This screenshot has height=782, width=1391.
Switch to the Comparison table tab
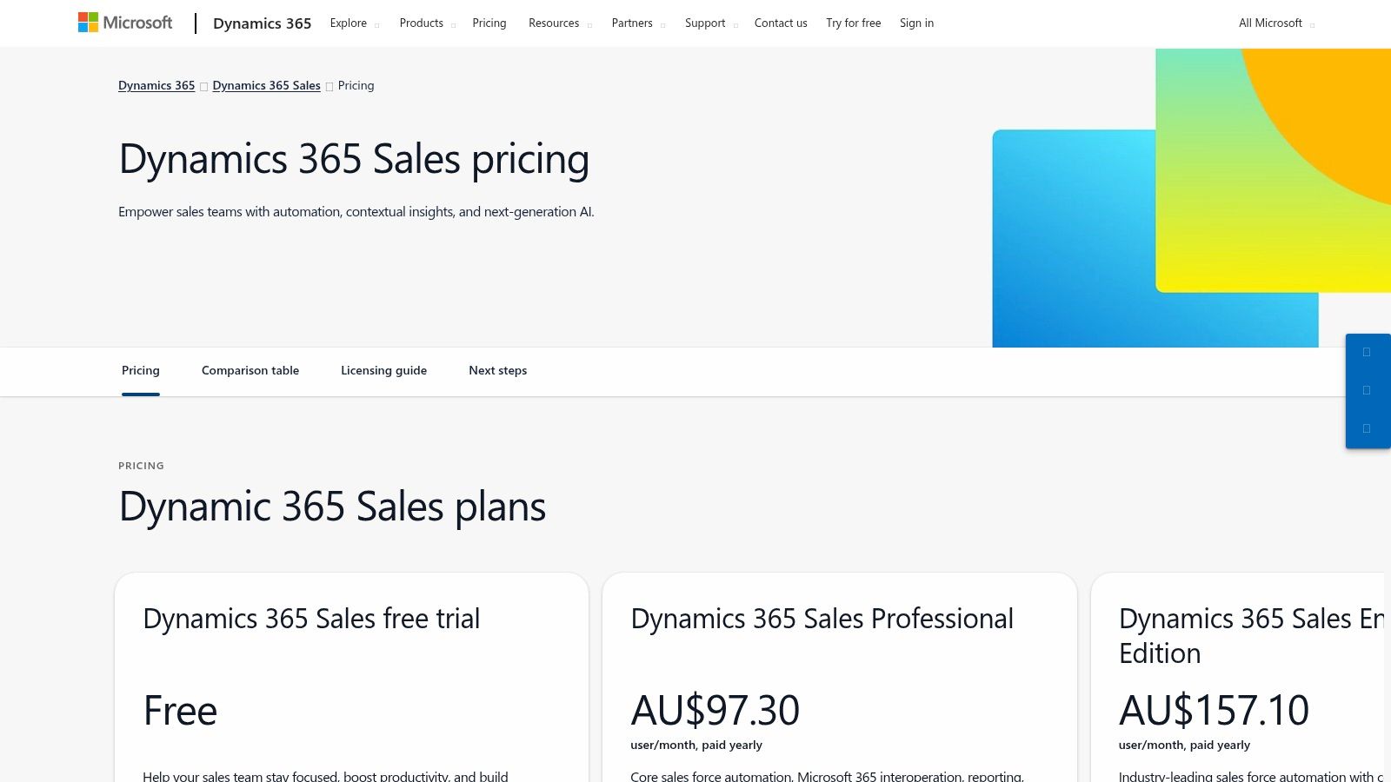pos(250,371)
